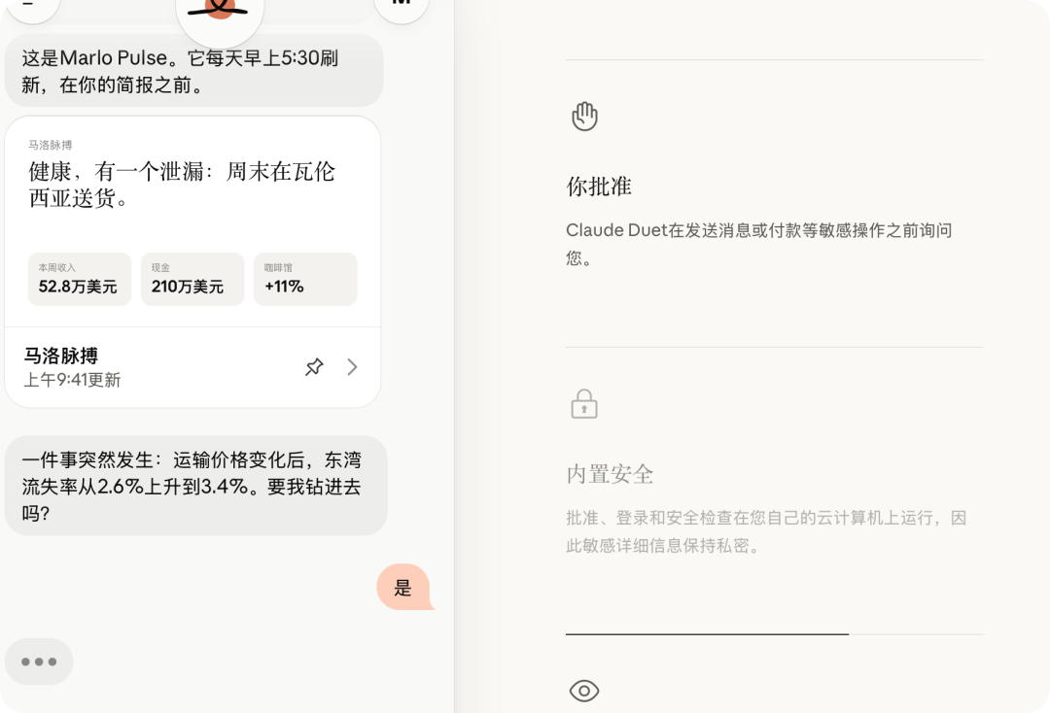Click the eye icon below the progress line
This screenshot has height=713, width=1050.
[584, 691]
